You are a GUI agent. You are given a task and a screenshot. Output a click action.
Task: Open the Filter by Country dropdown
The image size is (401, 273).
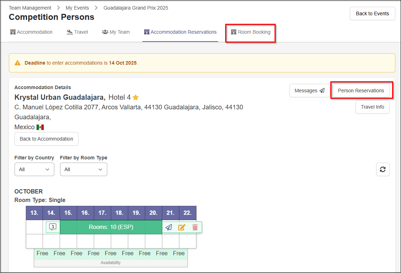point(34,169)
